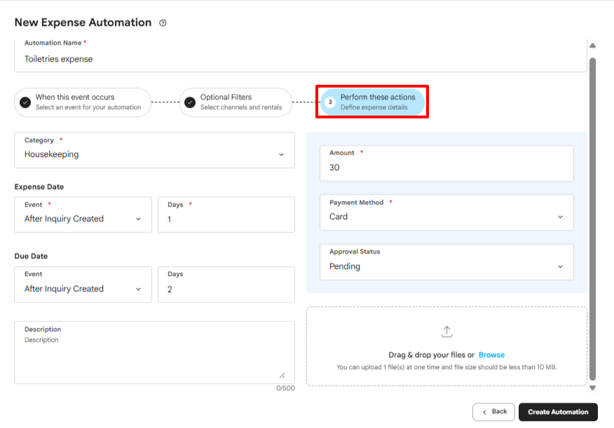Click the '0/500' character counter

click(285, 388)
